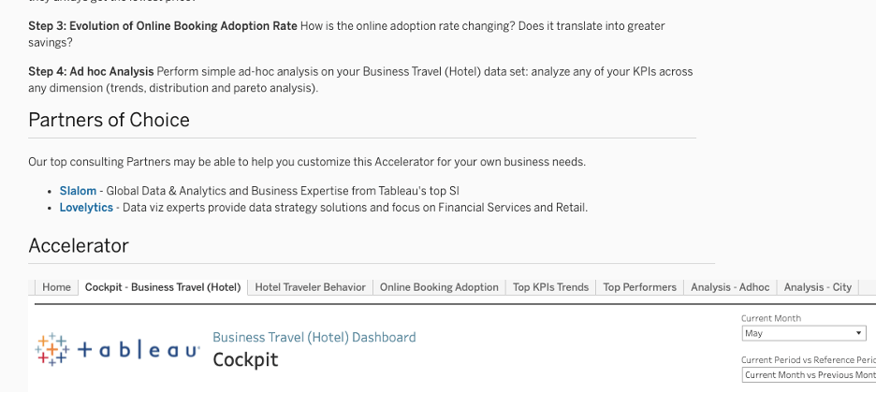Click the Current Month dropdown arrow
Image resolution: width=876 pixels, height=393 pixels.
(x=858, y=333)
